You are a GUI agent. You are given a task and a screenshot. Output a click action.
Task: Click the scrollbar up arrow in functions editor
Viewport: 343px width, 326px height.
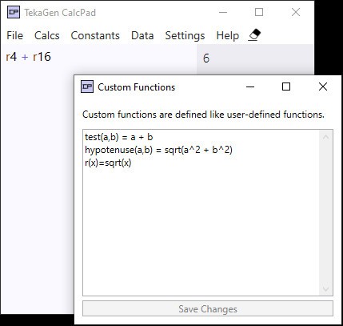[325, 137]
